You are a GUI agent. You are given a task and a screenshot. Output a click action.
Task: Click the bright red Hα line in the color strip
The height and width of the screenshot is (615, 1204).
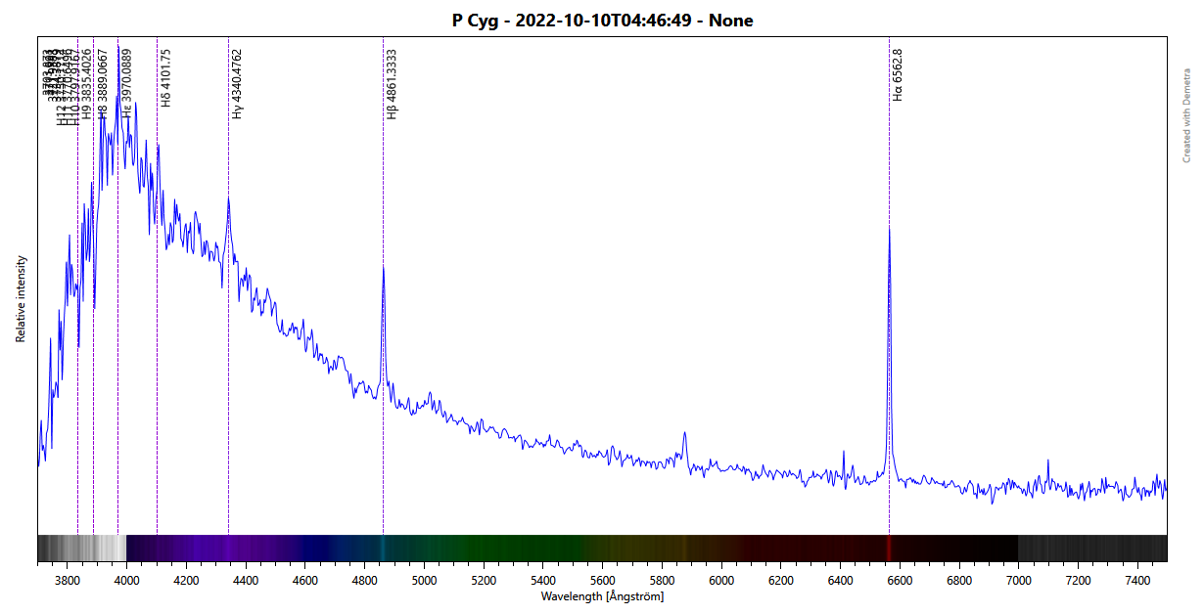coord(889,549)
